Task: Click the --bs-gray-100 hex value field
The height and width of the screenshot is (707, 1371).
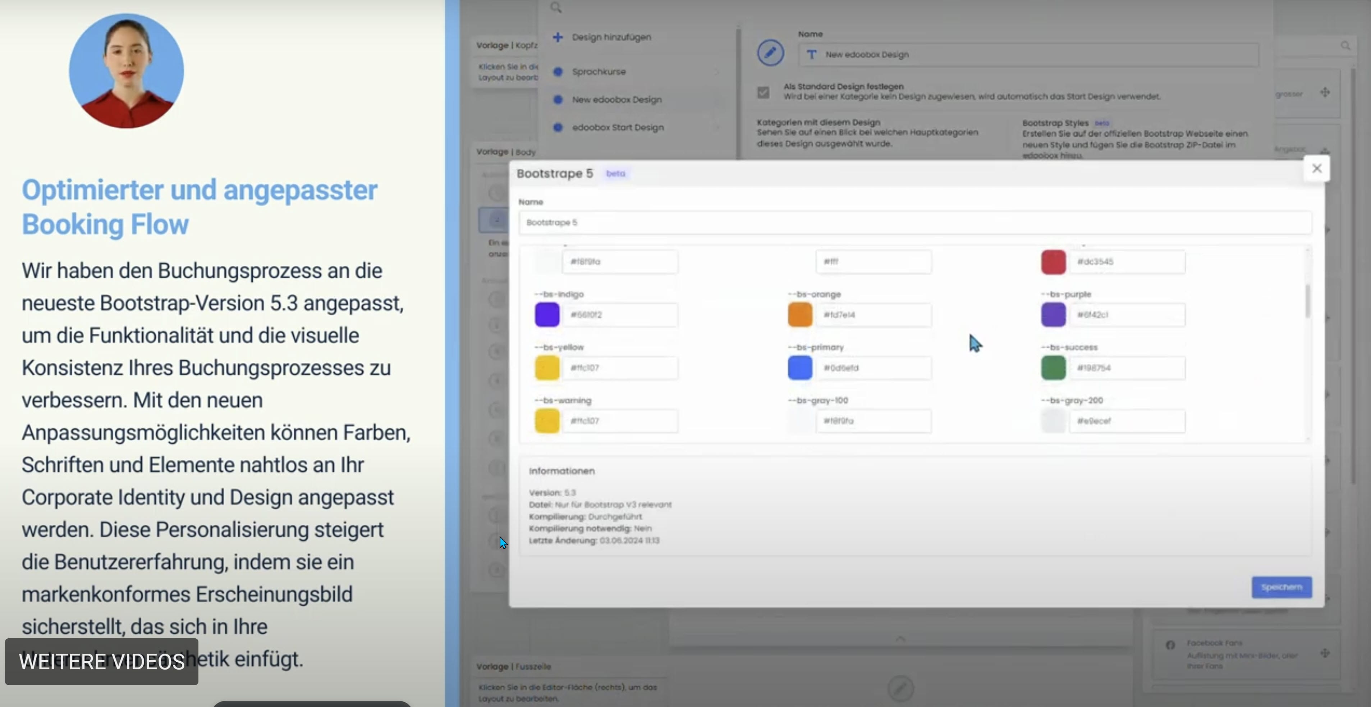Action: click(x=874, y=421)
